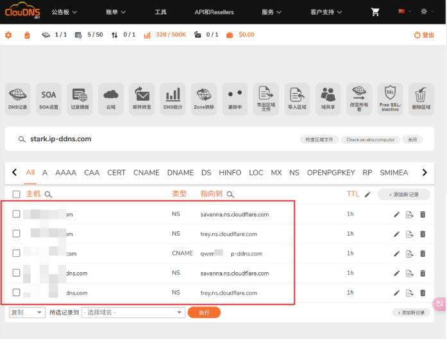The image size is (447, 339).
Task: Expand the 服务 menu
Action: point(271,12)
